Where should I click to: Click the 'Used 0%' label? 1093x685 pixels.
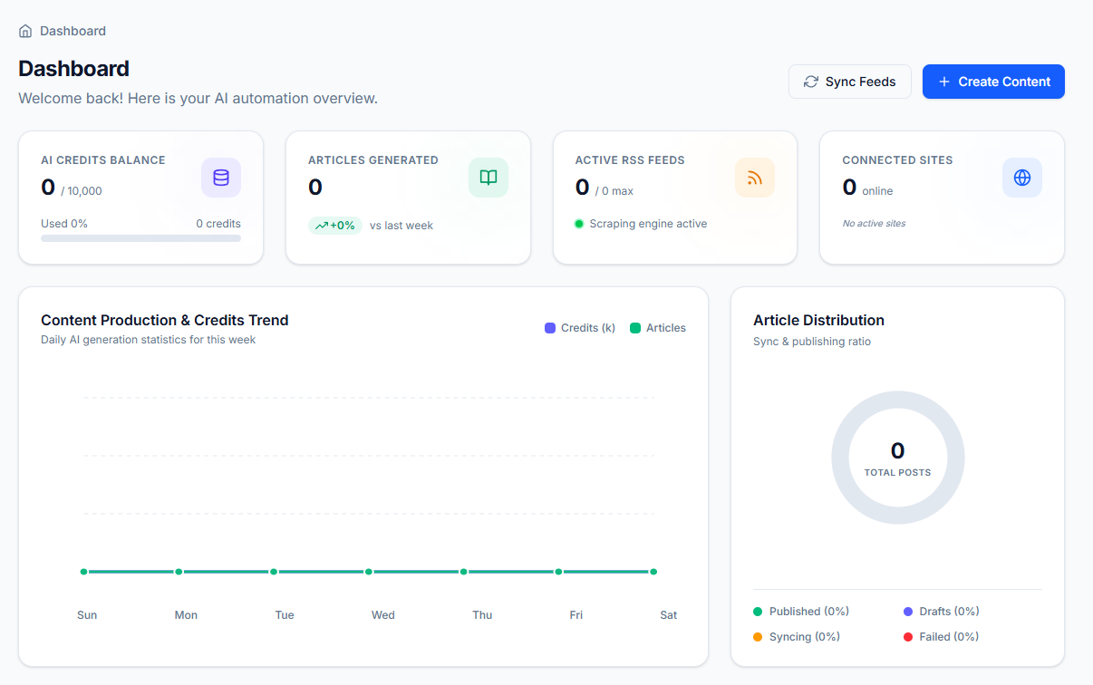pos(64,223)
